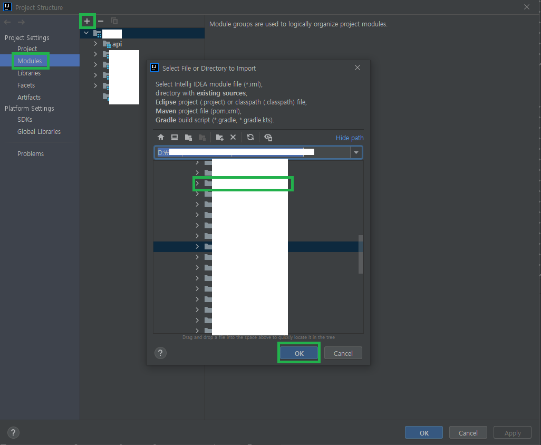Open the path history dropdown in the import dialog

tap(356, 152)
